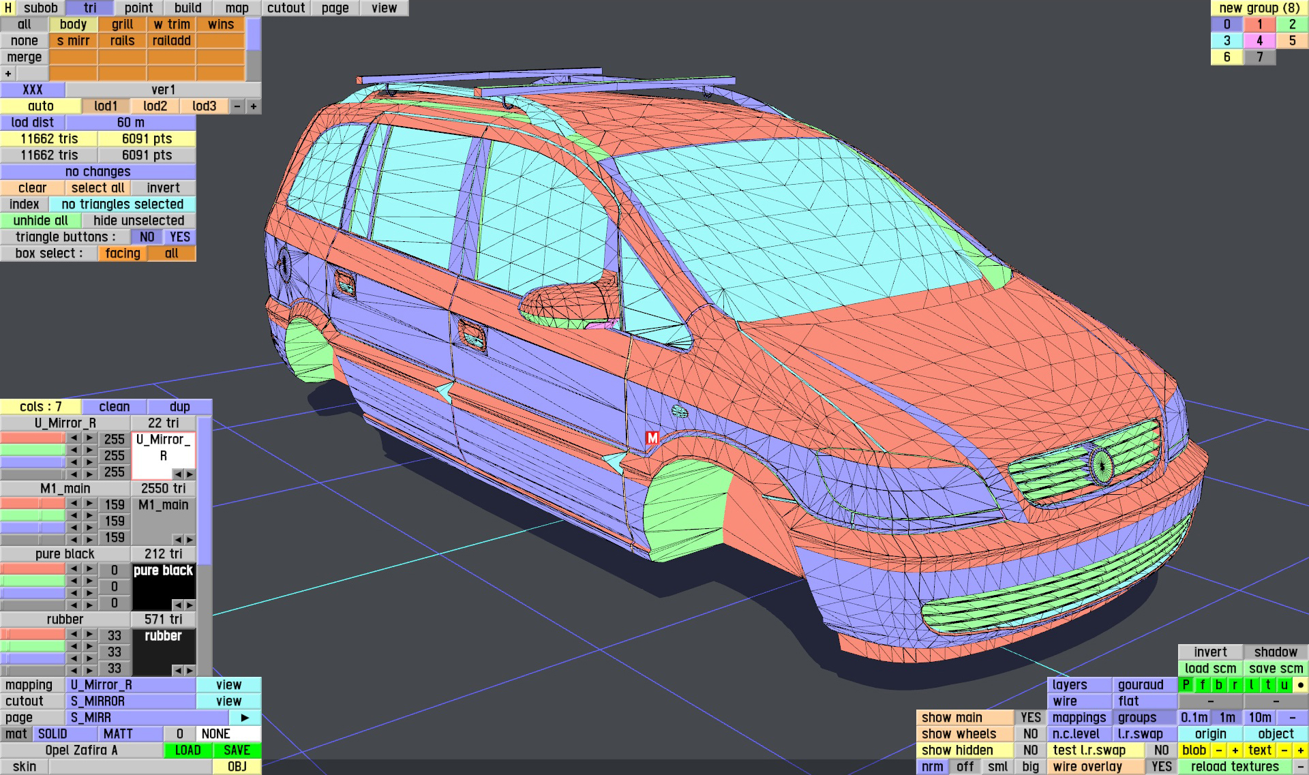Toggle show wheels NO button

(x=1030, y=734)
